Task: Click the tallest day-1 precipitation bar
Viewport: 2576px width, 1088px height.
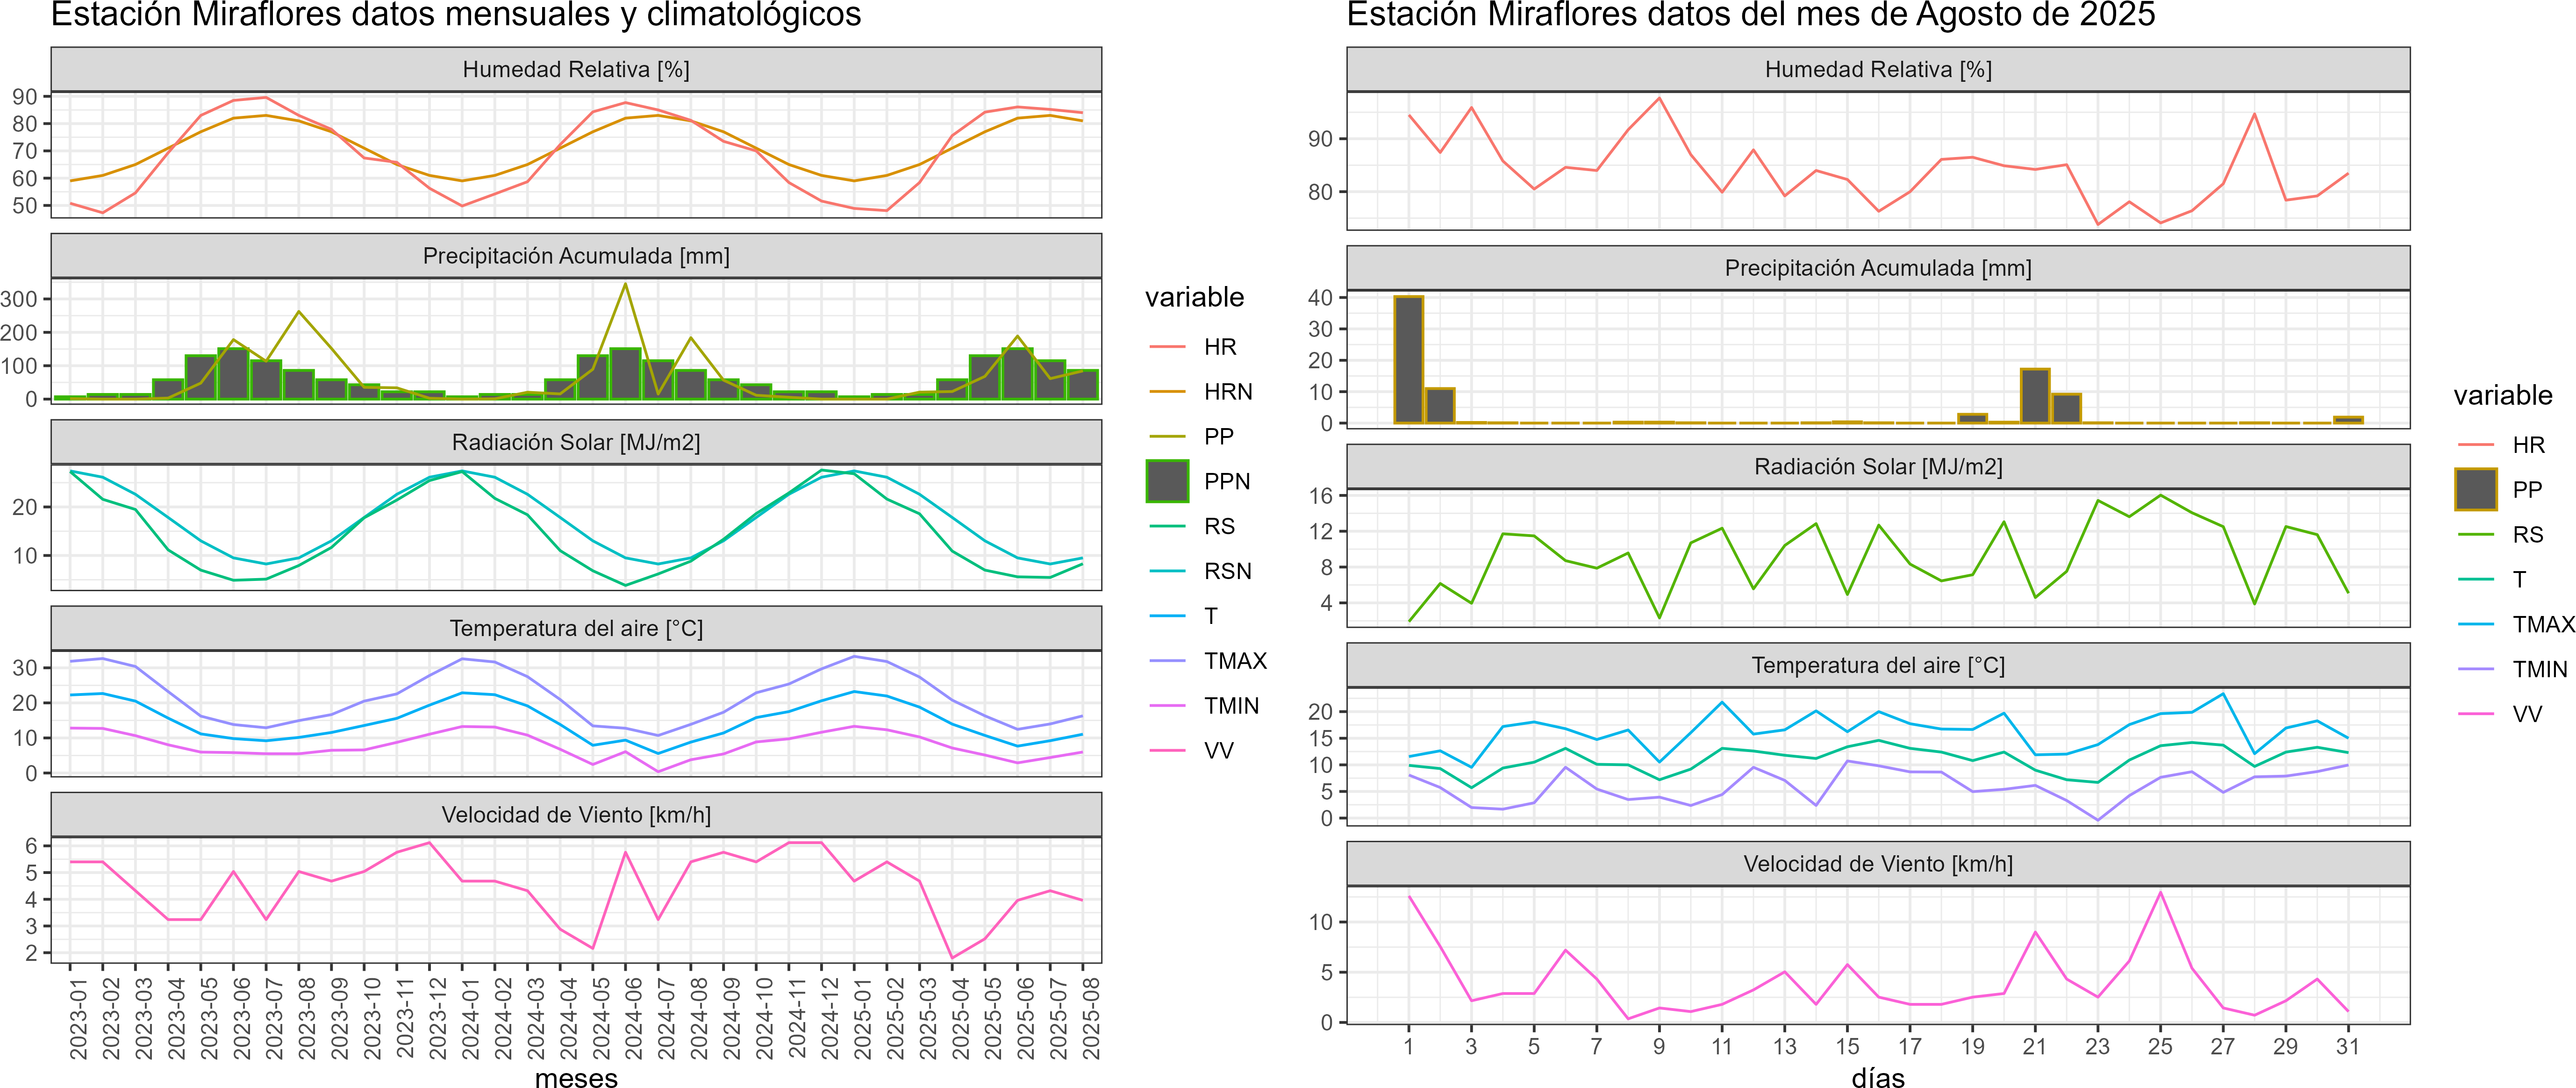Action: (1408, 360)
